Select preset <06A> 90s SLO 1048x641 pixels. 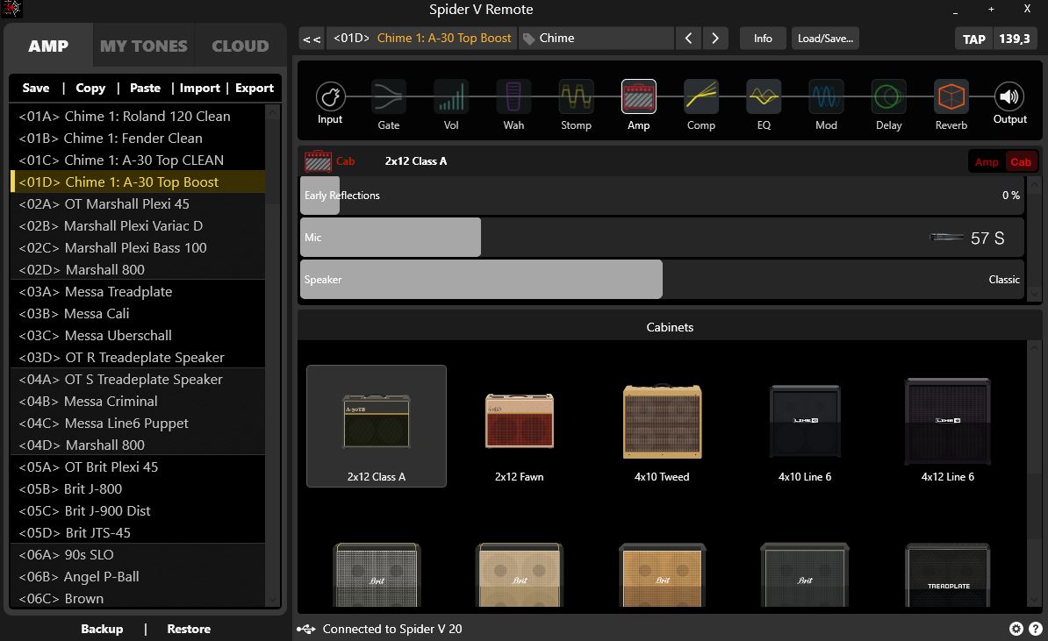(138, 555)
